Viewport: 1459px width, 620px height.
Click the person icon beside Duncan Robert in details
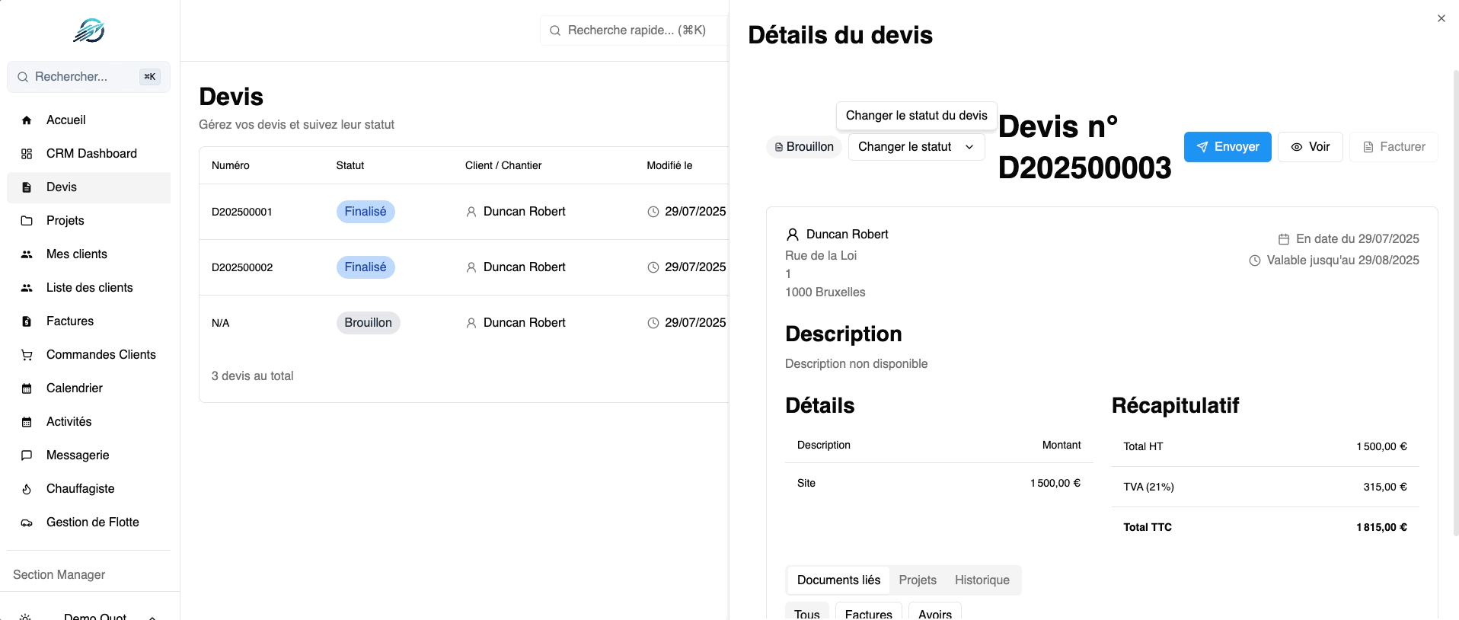793,235
